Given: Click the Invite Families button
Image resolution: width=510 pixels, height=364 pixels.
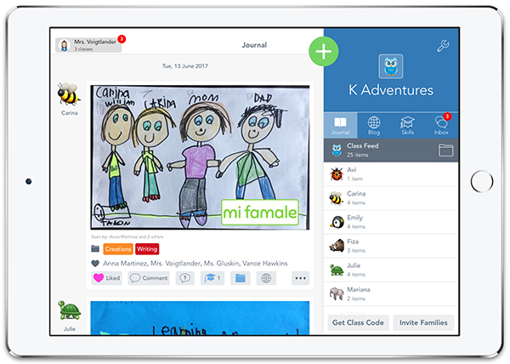Looking at the screenshot, I should click(x=423, y=322).
